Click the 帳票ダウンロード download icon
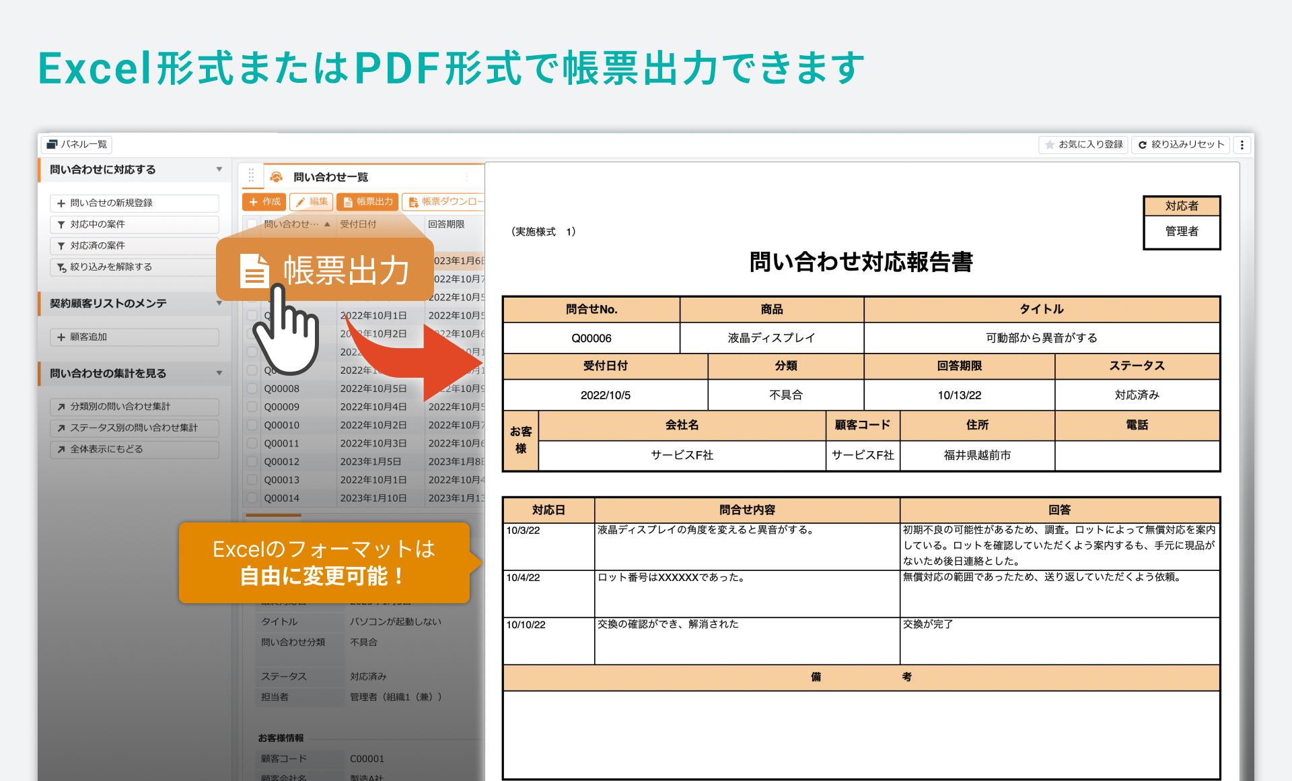 click(413, 202)
